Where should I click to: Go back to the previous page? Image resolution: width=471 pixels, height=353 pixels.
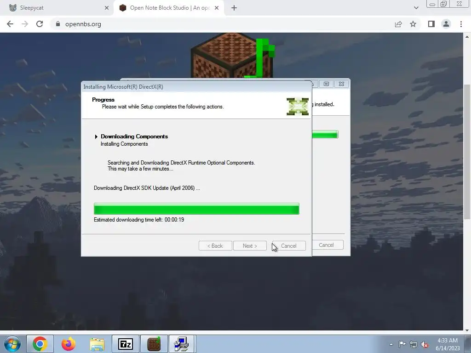tap(10, 24)
